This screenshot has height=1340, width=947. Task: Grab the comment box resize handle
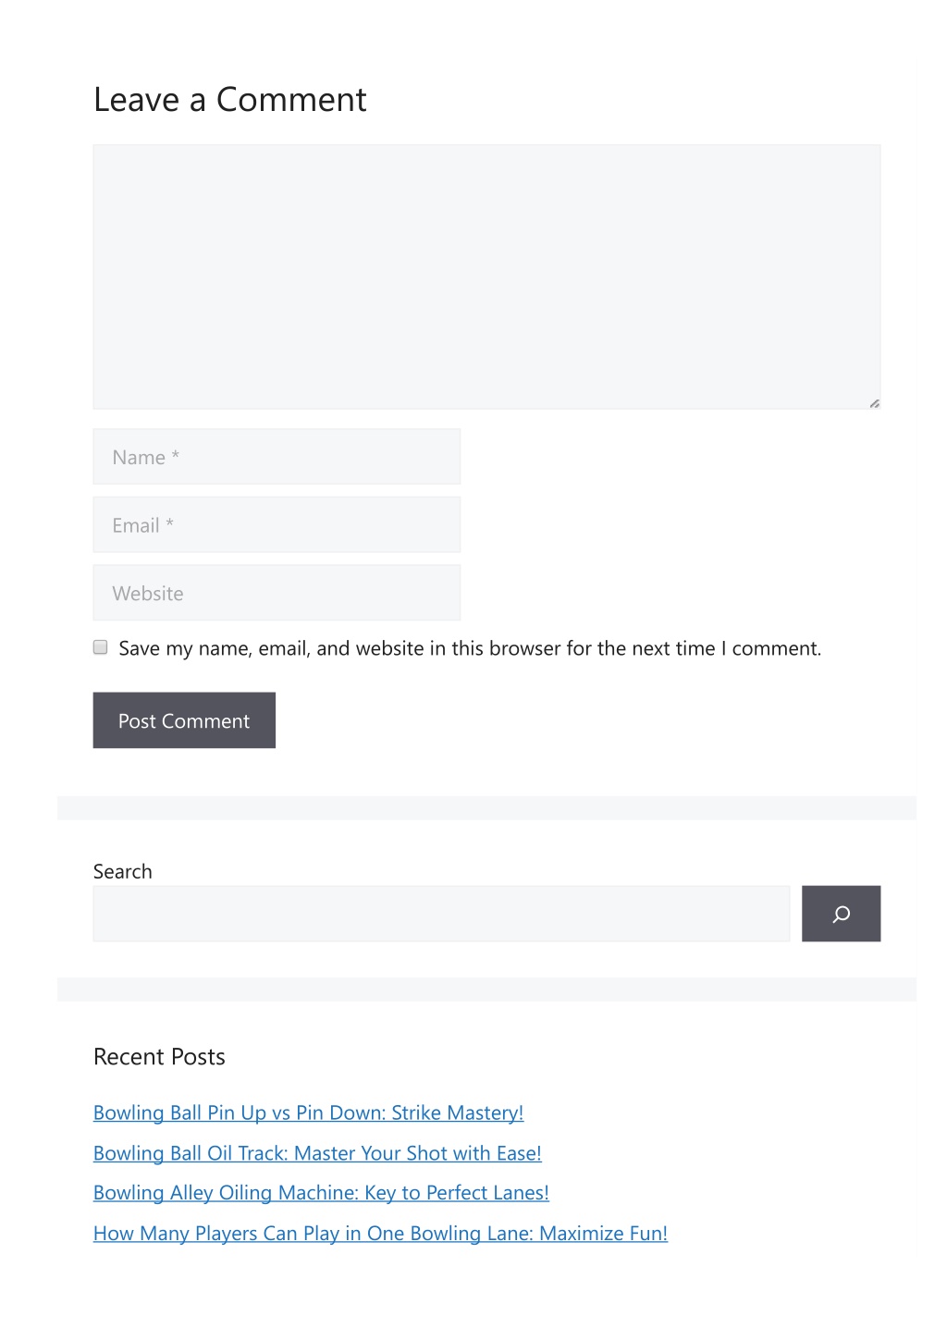pos(874,403)
